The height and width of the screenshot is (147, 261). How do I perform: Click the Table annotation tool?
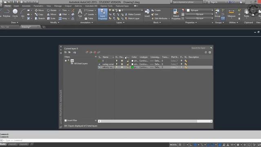89,18
